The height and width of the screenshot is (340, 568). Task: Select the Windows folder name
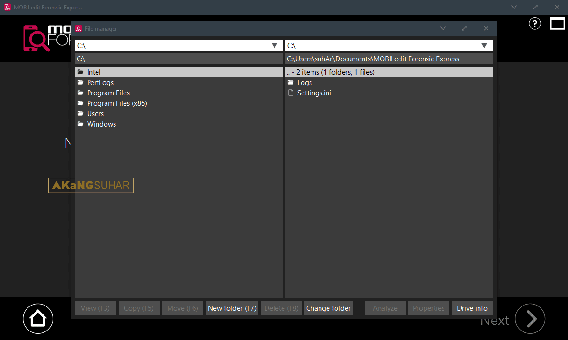pyautogui.click(x=101, y=124)
